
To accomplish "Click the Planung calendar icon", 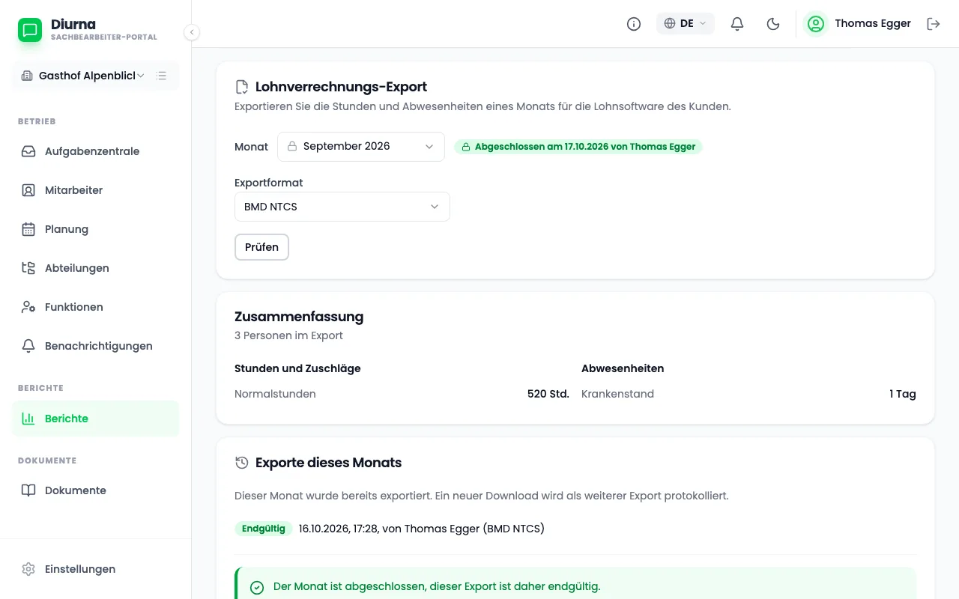I will [28, 229].
